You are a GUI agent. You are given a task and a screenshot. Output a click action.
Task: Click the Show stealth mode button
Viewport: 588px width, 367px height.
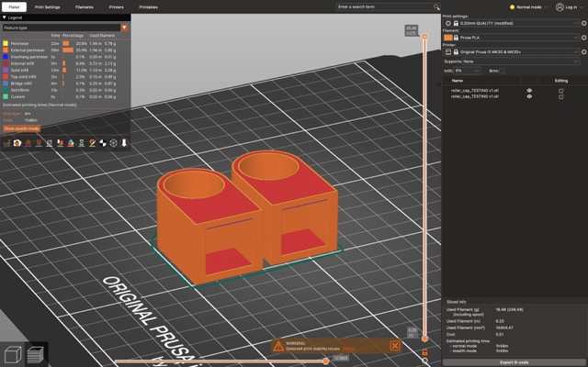(21, 128)
